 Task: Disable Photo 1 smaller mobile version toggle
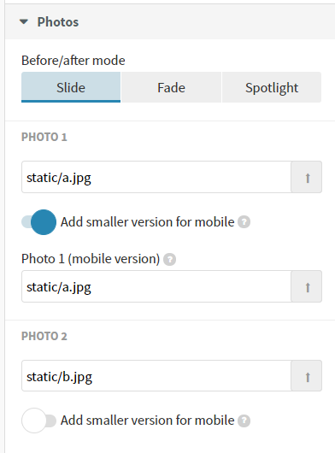coord(39,222)
